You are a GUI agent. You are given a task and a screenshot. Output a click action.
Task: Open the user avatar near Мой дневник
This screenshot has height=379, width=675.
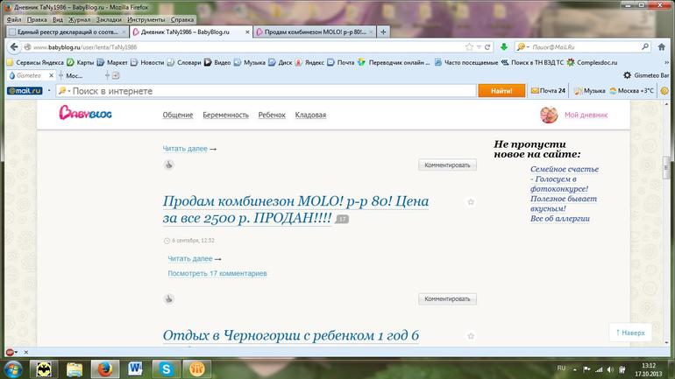pyautogui.click(x=549, y=115)
